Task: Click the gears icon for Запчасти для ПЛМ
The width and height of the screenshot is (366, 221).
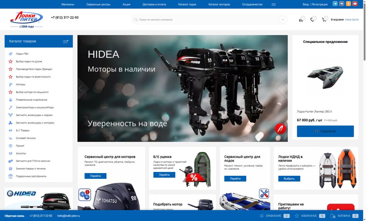Action: 10,161
